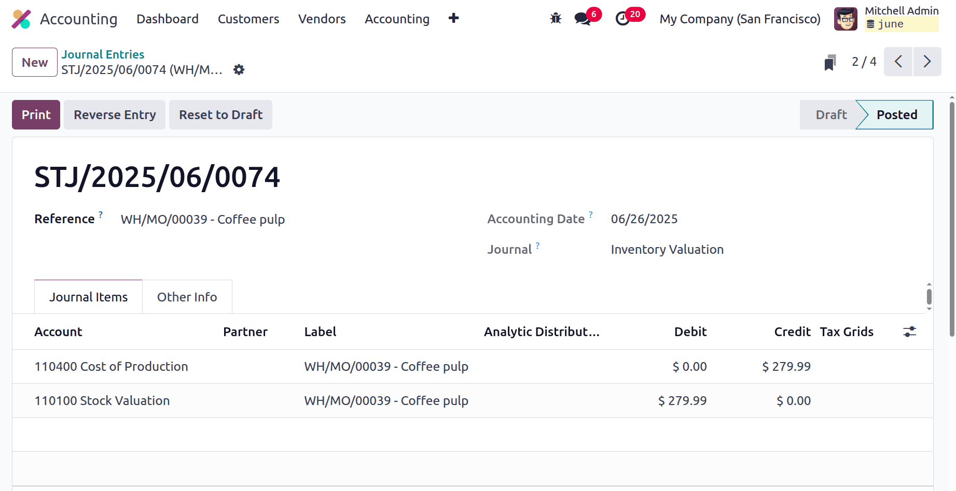This screenshot has height=491, width=956.
Task: Click the bookmark icon near the pager
Action: [x=830, y=63]
